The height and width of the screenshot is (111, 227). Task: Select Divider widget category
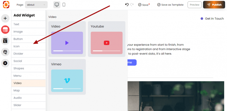click(x=29, y=54)
